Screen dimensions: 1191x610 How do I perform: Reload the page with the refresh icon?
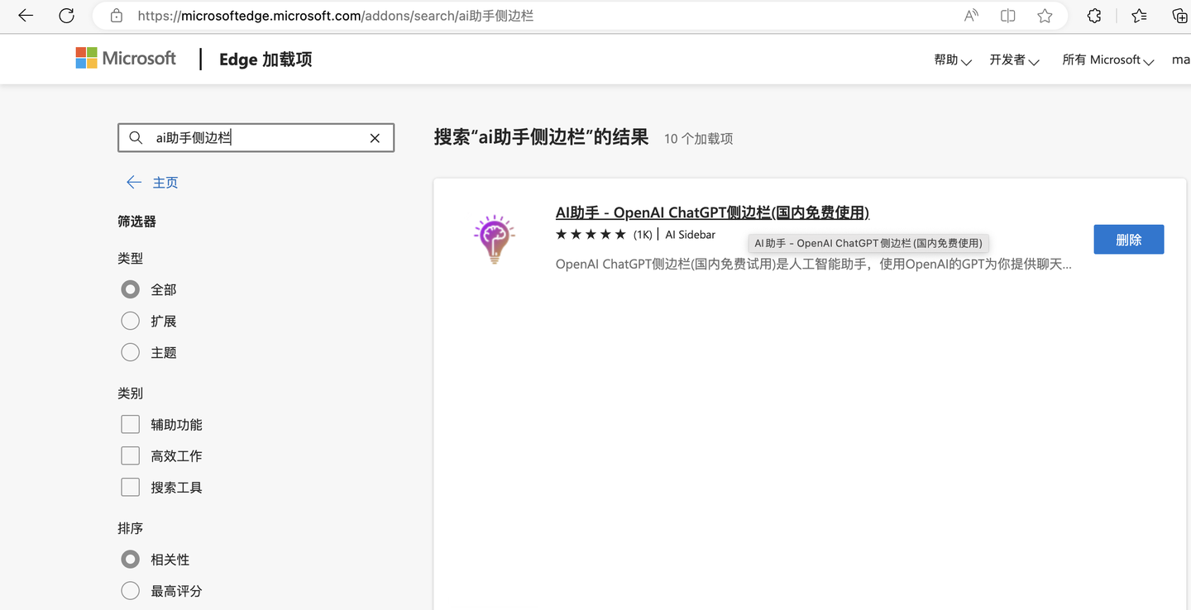point(67,16)
